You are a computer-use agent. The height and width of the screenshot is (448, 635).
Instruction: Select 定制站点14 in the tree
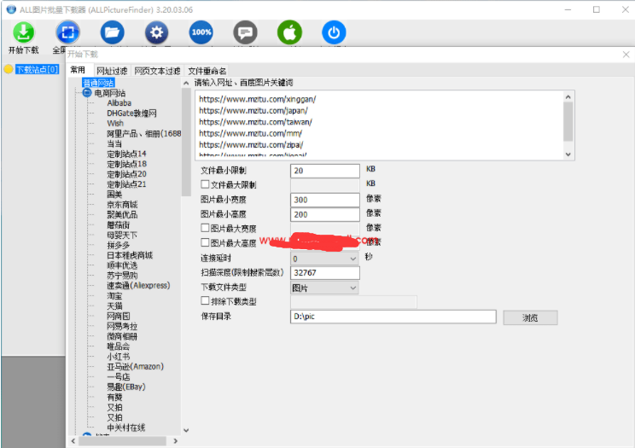pyautogui.click(x=126, y=154)
